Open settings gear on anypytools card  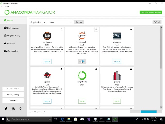click(x=96, y=69)
